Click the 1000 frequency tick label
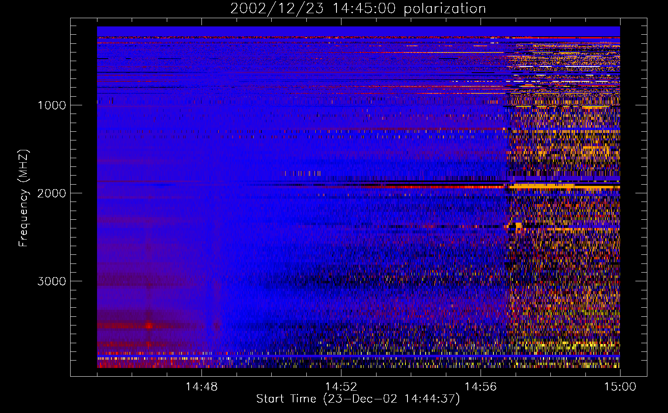 click(52, 105)
